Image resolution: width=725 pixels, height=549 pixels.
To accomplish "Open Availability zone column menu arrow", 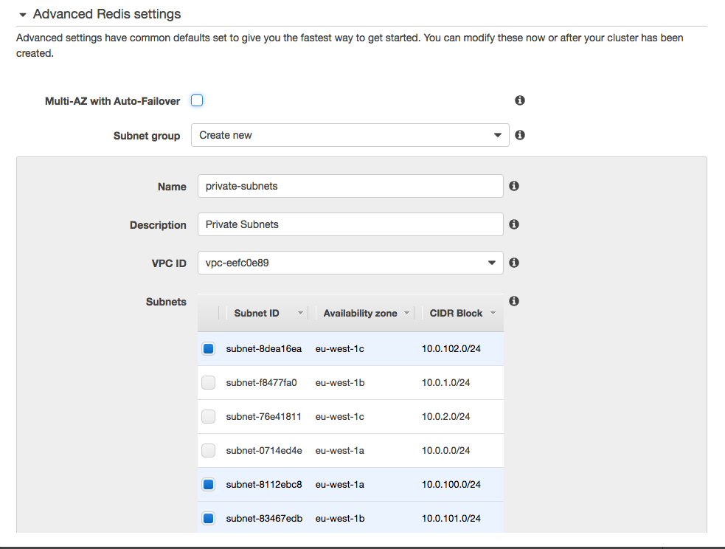I will point(406,314).
